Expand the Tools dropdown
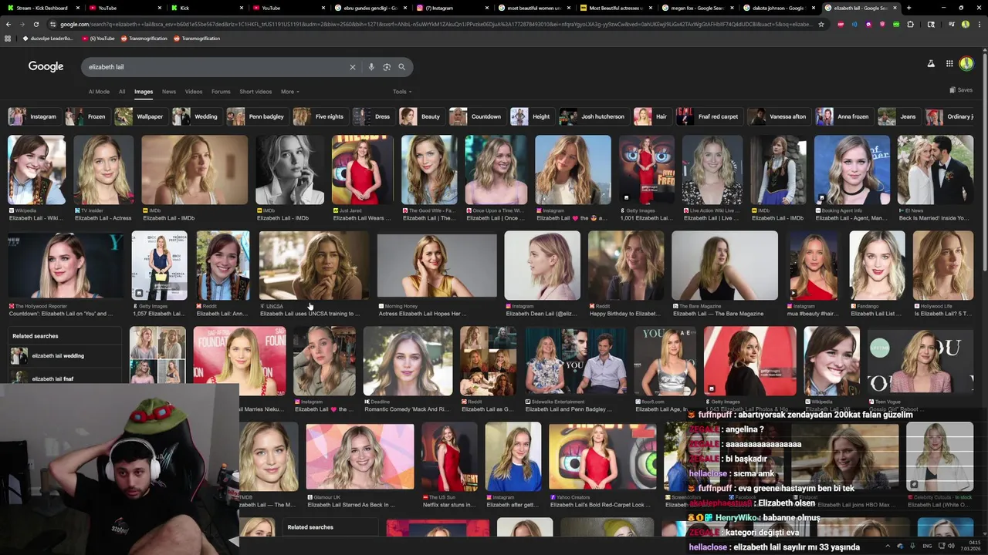 click(401, 92)
